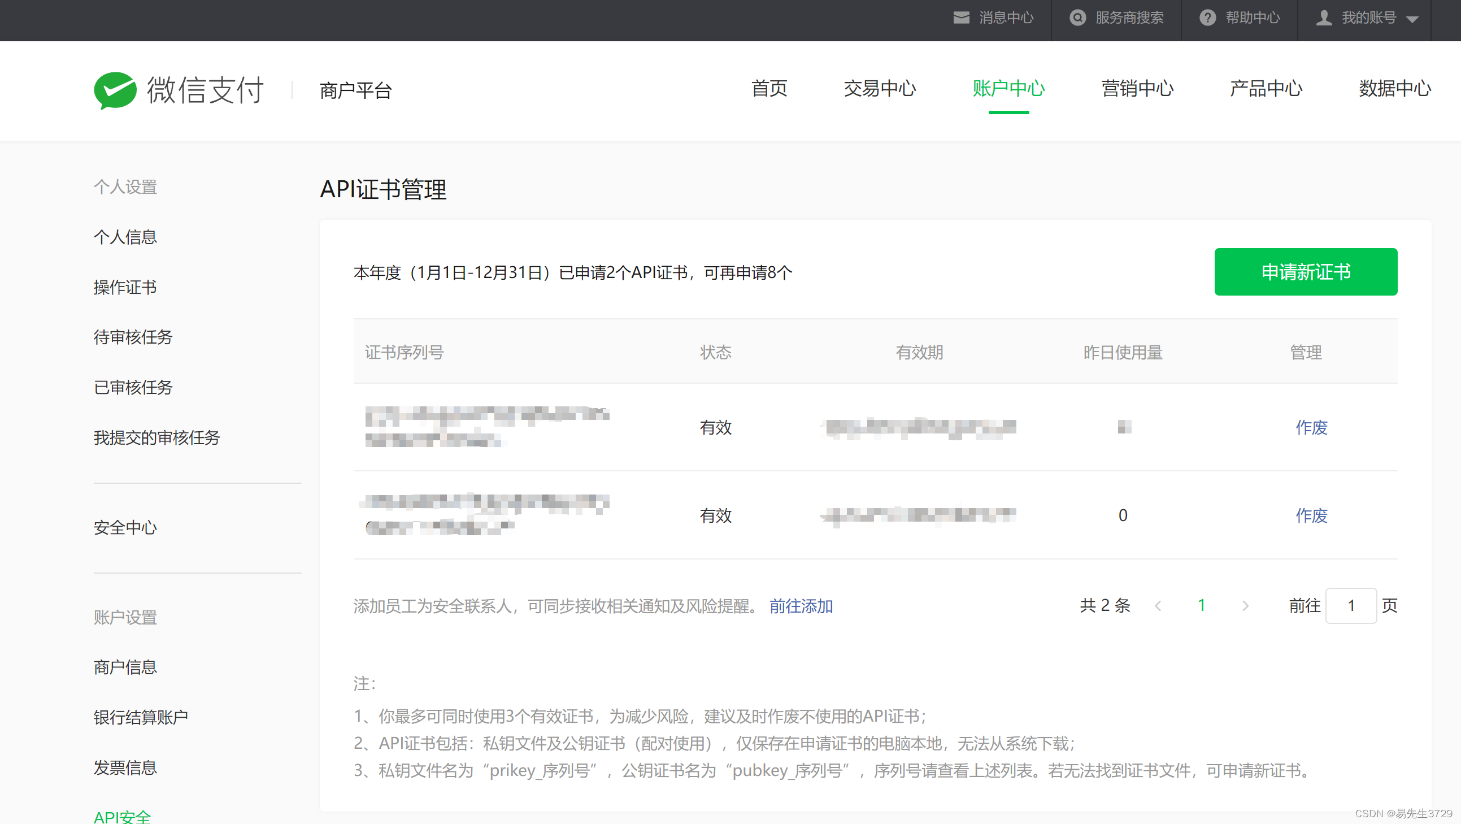Open the 交易中心 navigation tab
The image size is (1461, 824).
pos(880,89)
